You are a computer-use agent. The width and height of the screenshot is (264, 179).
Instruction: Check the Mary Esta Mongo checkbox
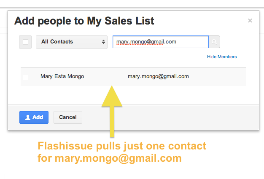[26, 77]
